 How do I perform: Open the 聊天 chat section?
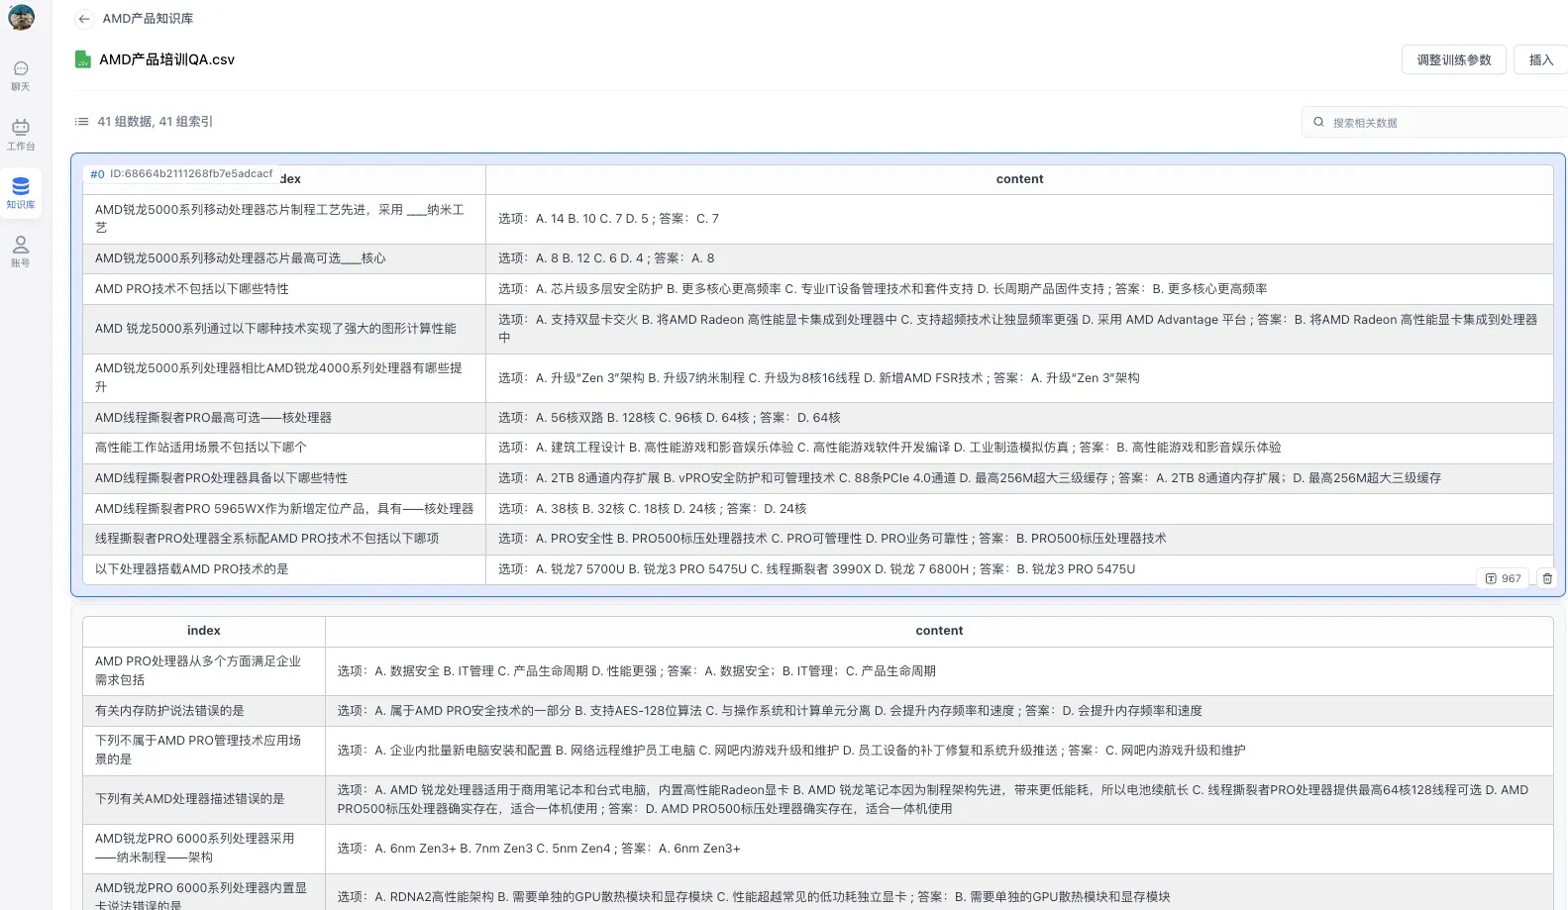point(21,75)
